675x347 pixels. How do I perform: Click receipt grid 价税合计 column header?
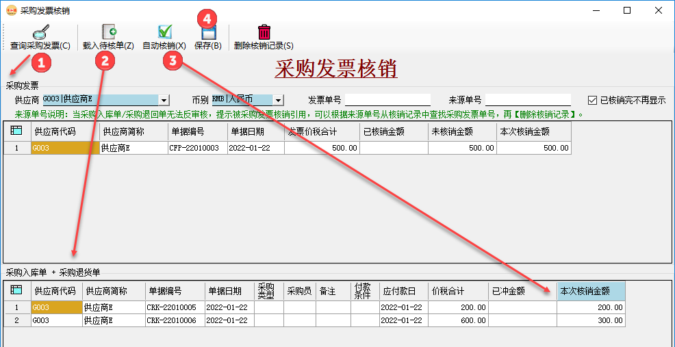458,291
